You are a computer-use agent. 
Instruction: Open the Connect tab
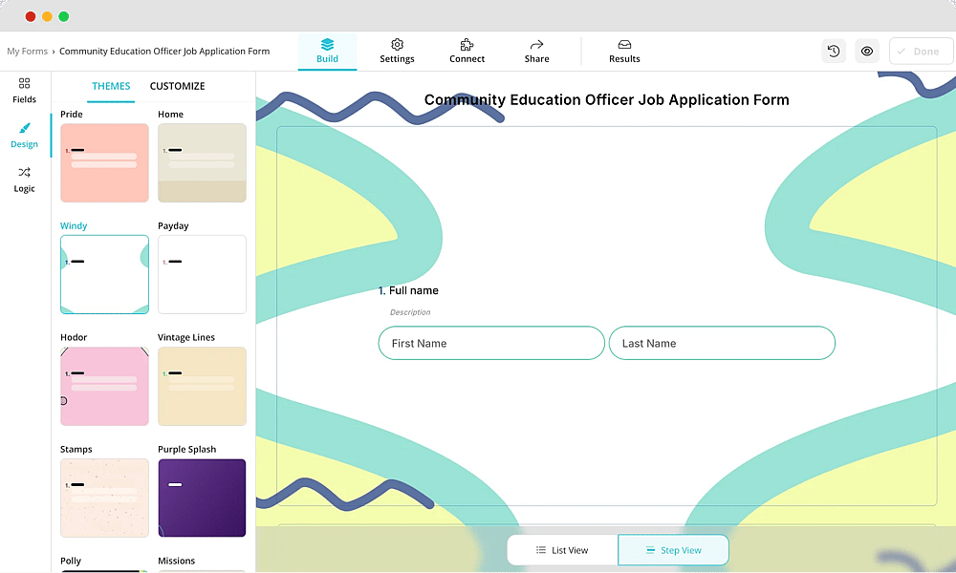[467, 52]
